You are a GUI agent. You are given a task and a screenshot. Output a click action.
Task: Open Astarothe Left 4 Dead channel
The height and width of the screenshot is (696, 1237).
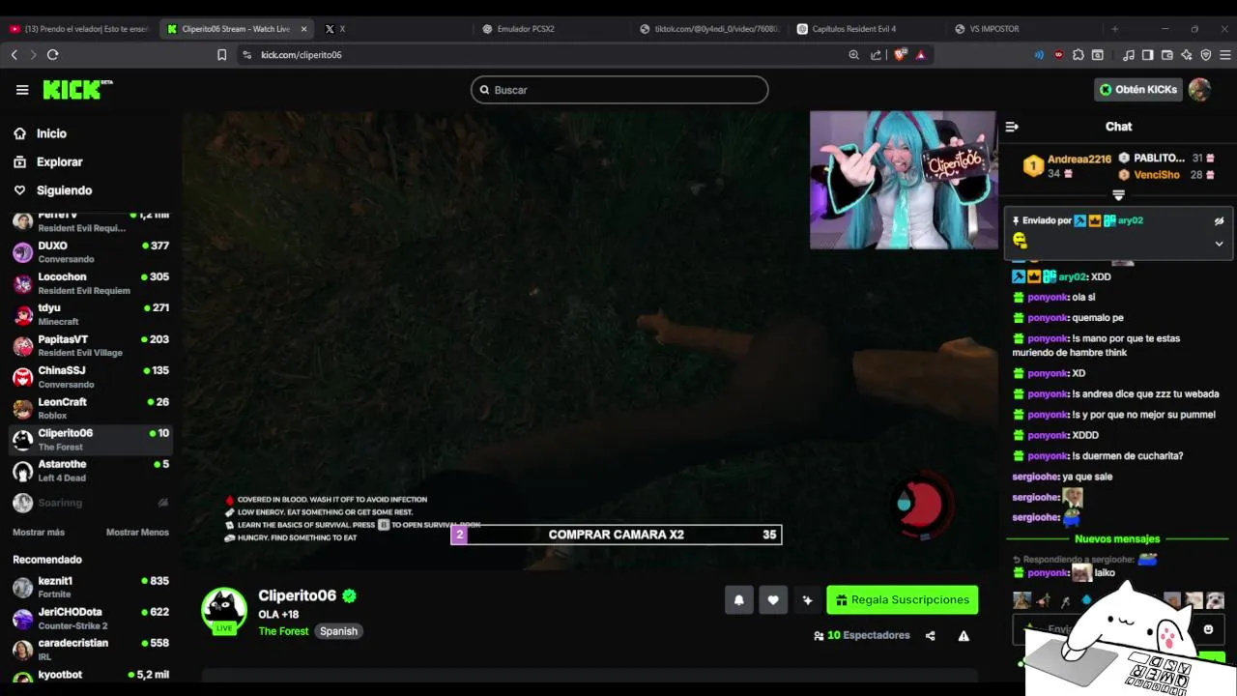90,470
